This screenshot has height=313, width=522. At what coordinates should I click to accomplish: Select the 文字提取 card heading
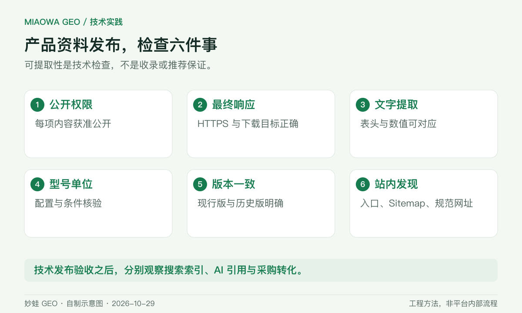[x=396, y=105]
